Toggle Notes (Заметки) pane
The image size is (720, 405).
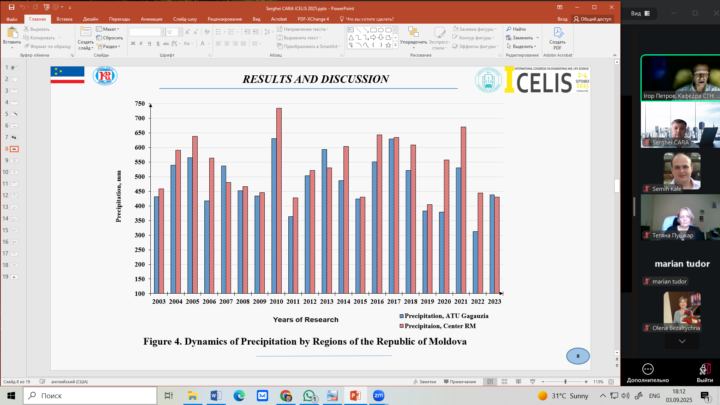click(x=424, y=382)
